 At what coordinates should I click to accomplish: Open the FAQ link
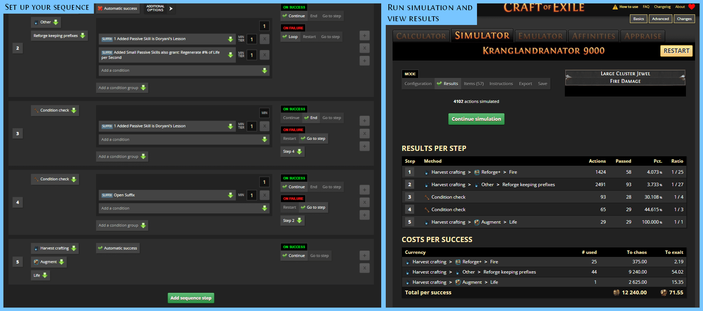click(x=646, y=7)
